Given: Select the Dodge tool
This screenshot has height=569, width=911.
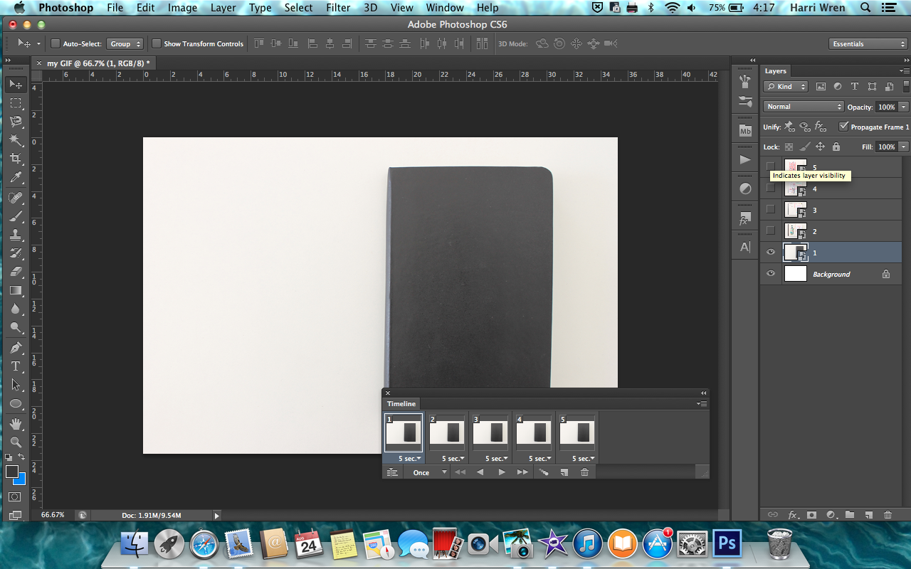Looking at the screenshot, I should pyautogui.click(x=16, y=327).
